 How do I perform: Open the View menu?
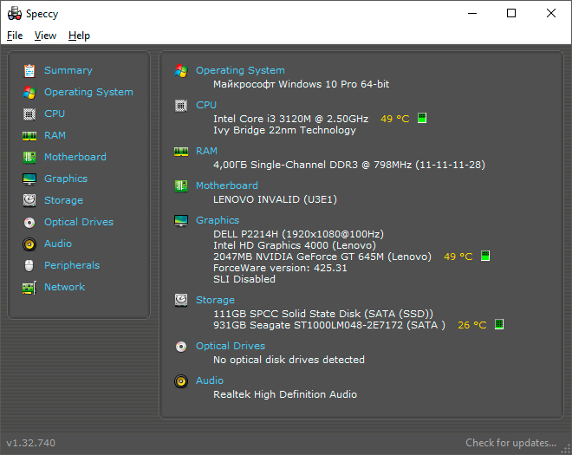tap(46, 36)
